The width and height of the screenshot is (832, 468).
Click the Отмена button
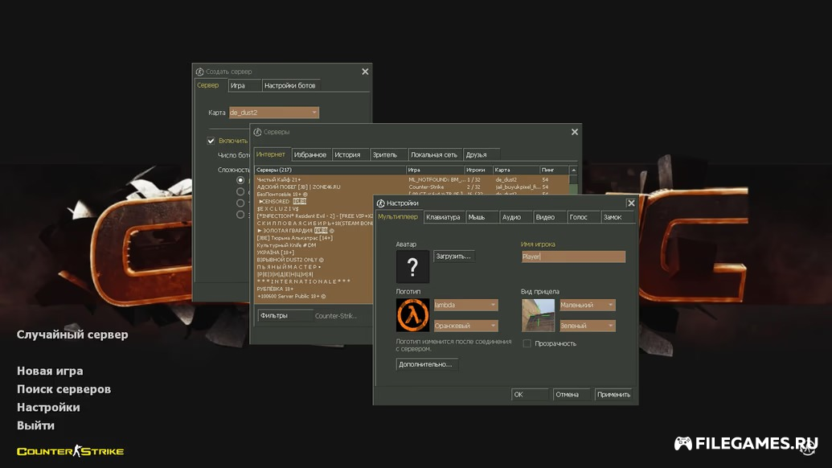[x=571, y=394]
